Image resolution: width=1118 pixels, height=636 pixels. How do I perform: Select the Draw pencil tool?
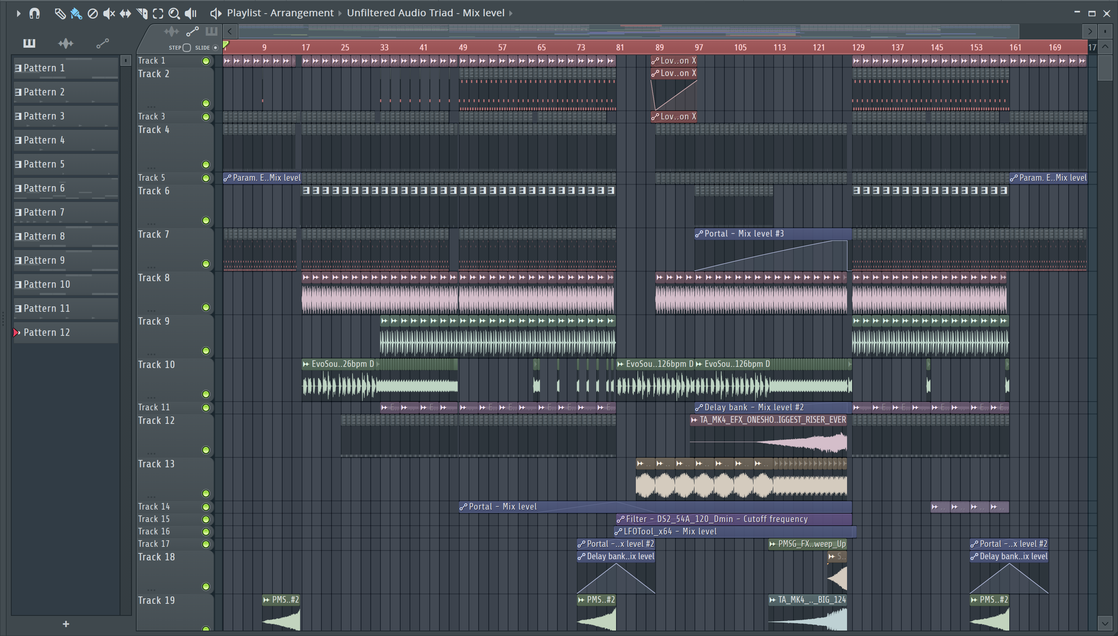pos(60,14)
